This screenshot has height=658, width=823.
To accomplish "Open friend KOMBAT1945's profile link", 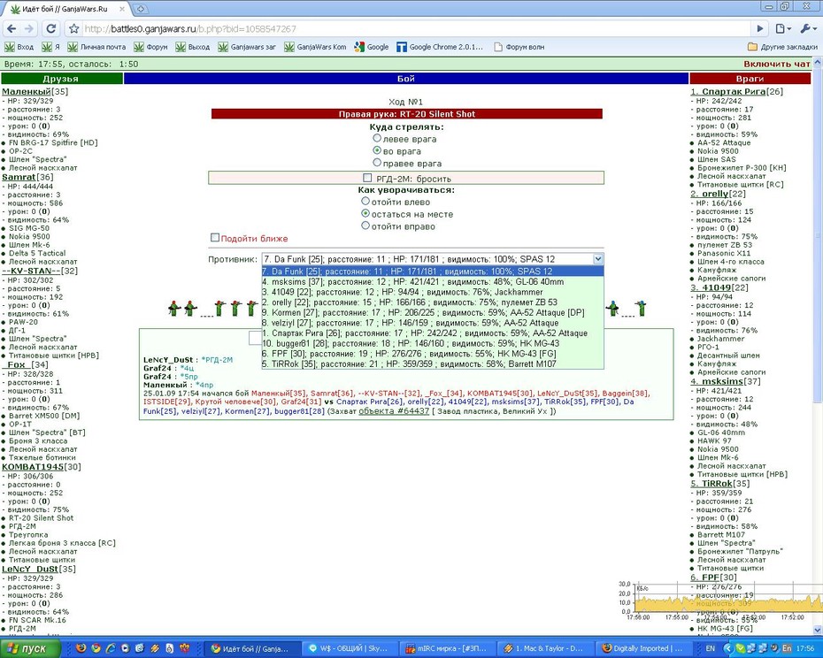I will [33, 466].
